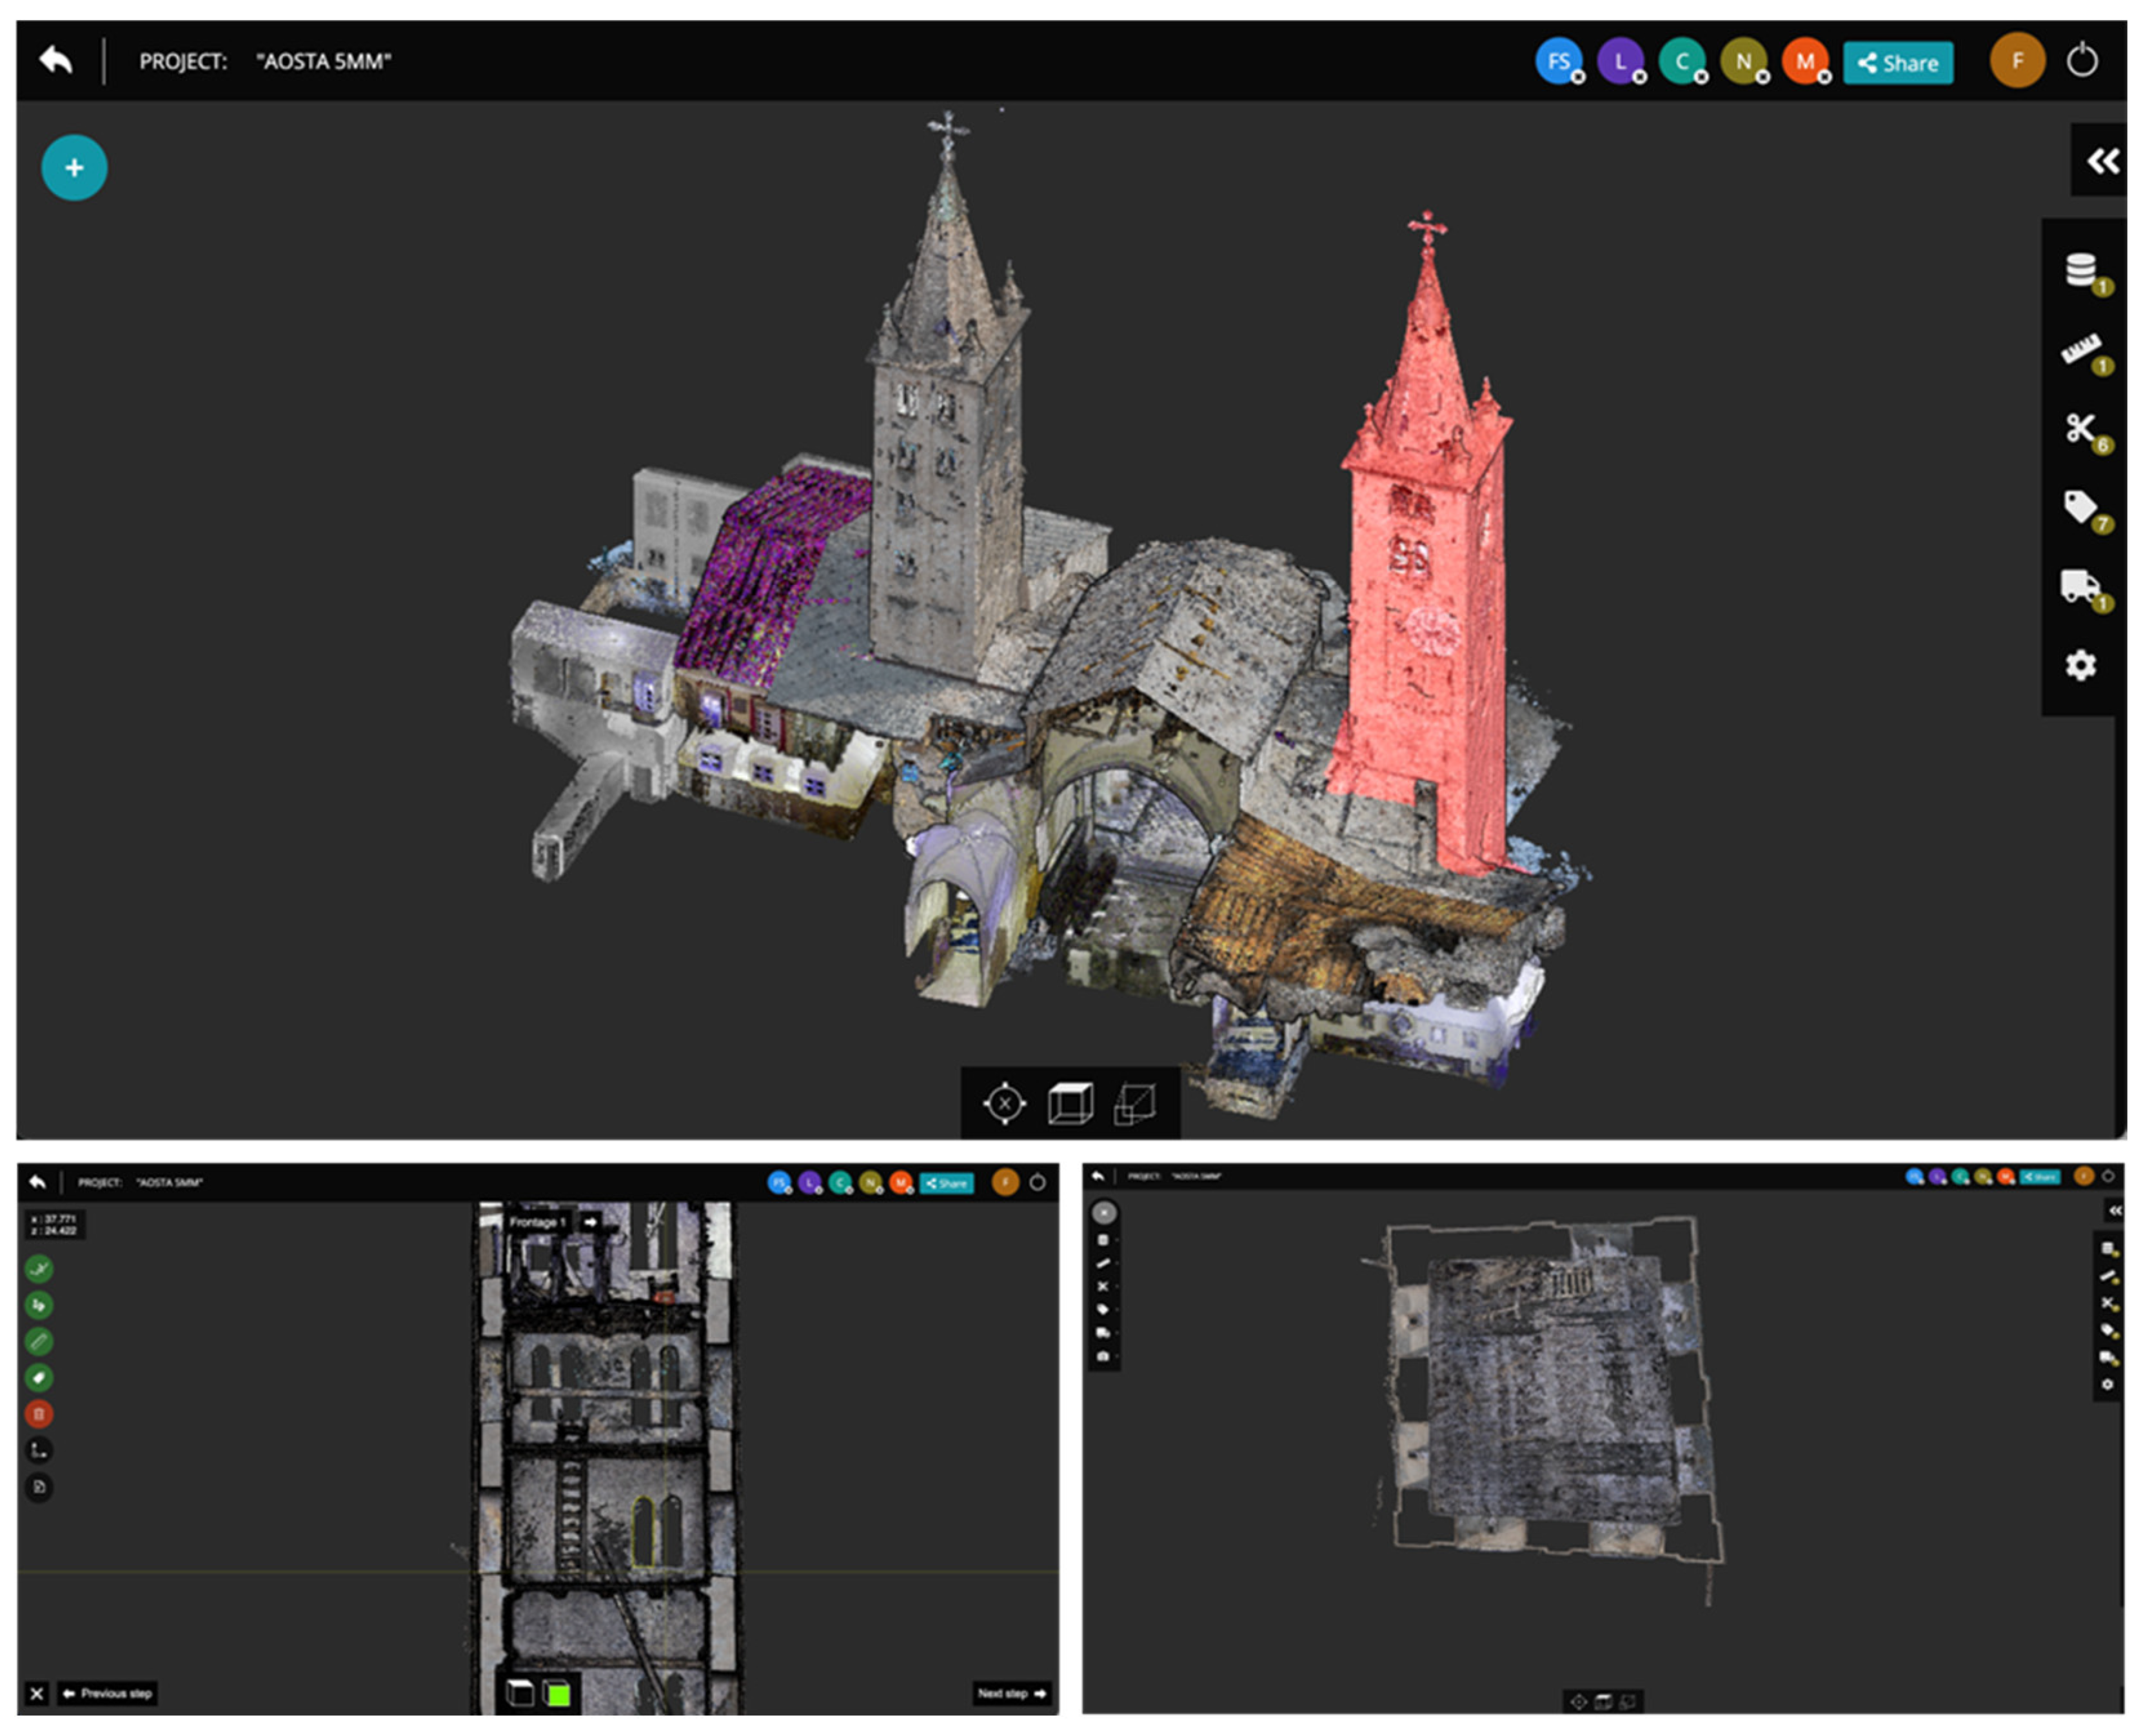Collapse the sidebar in bottom-right viewer
This screenshot has height=1736, width=2143.
pos(2115,1210)
